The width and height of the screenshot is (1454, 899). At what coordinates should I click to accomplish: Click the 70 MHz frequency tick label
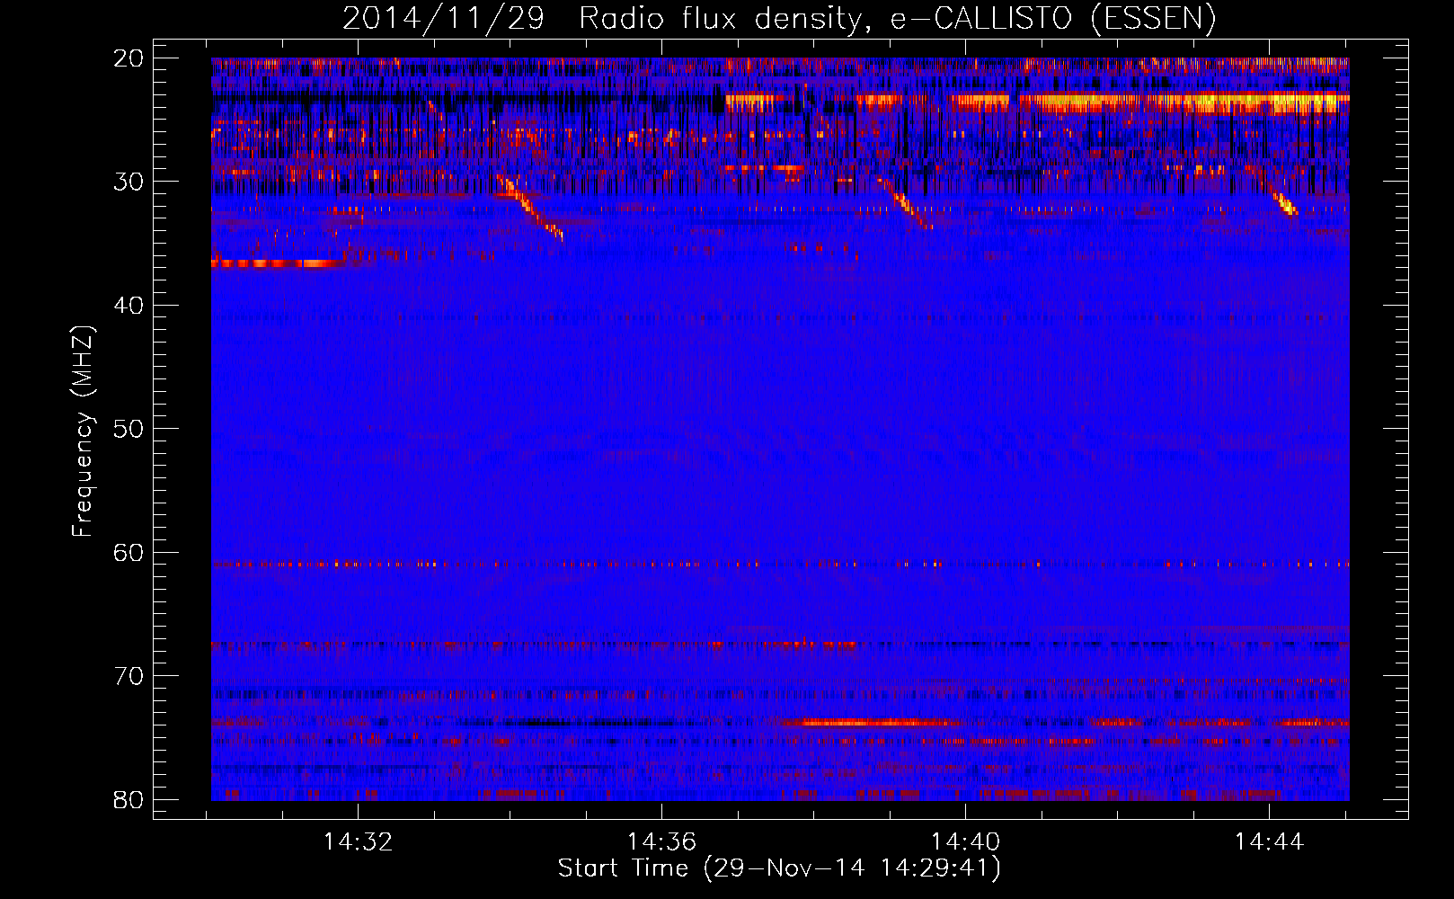point(129,676)
